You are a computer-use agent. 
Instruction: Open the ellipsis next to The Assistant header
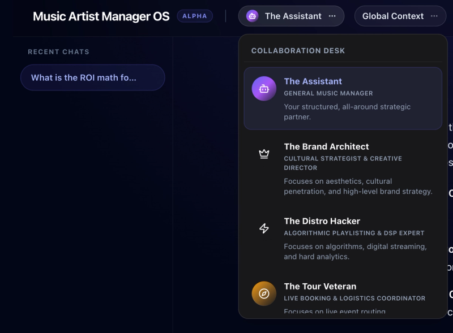click(x=332, y=16)
